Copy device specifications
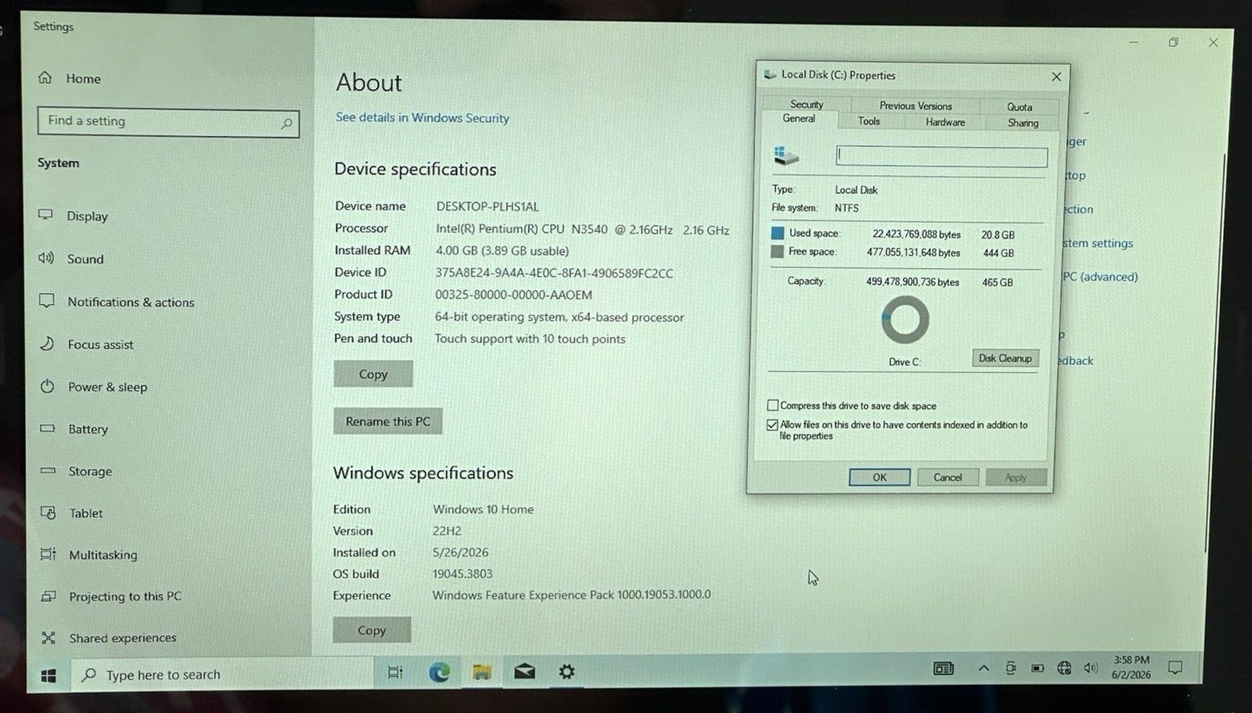1252x713 pixels. pos(373,374)
